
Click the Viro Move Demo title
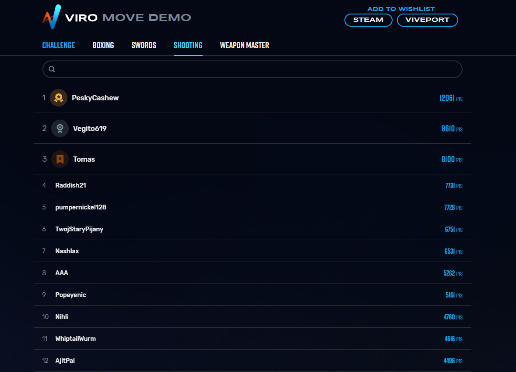(128, 18)
